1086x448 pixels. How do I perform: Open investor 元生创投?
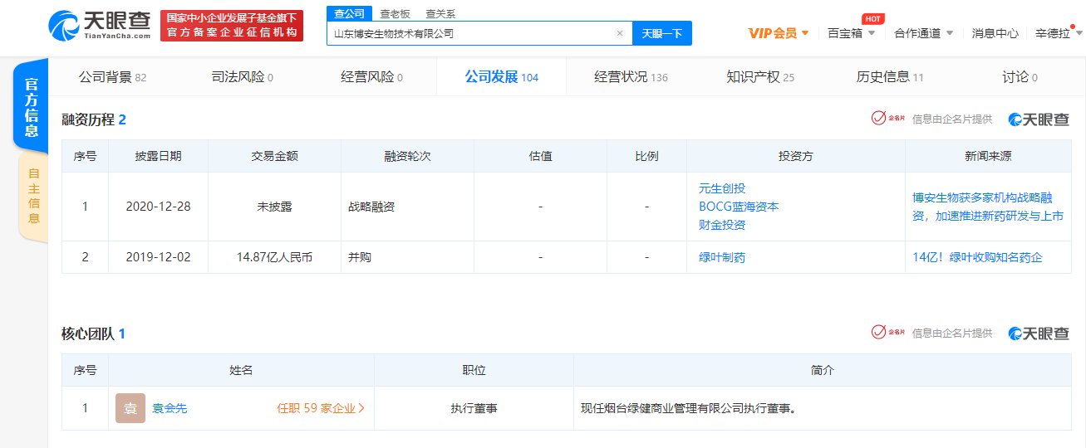point(722,188)
